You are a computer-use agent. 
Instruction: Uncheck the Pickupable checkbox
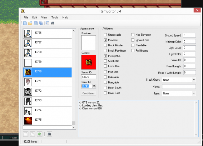pos(105,56)
